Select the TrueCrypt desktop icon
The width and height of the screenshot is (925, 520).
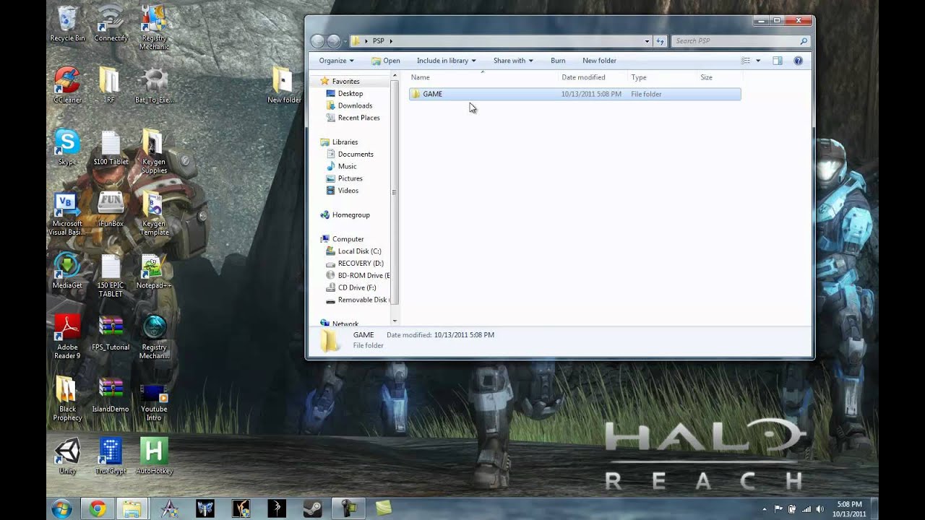(111, 457)
